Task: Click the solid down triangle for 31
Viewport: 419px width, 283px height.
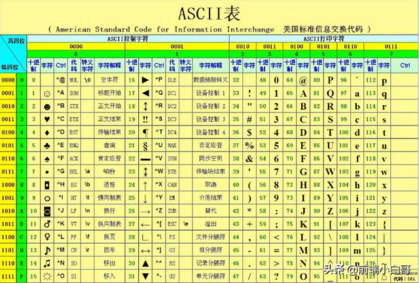Action: click(145, 276)
